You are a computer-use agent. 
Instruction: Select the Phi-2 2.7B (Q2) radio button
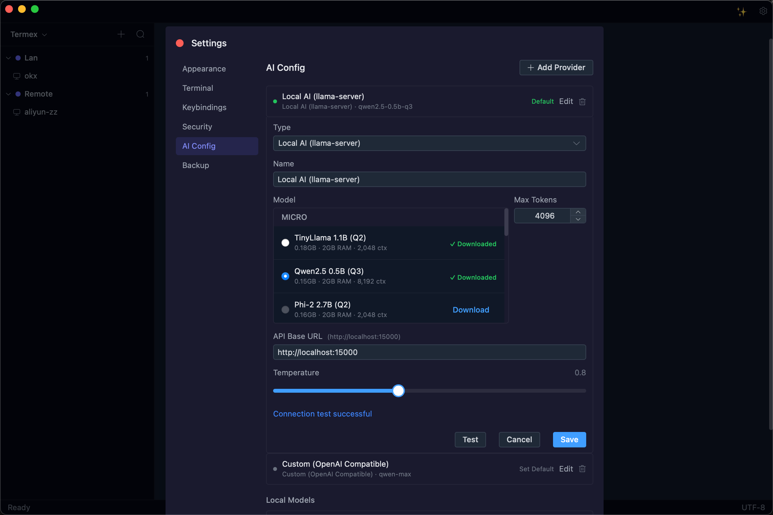click(x=285, y=310)
